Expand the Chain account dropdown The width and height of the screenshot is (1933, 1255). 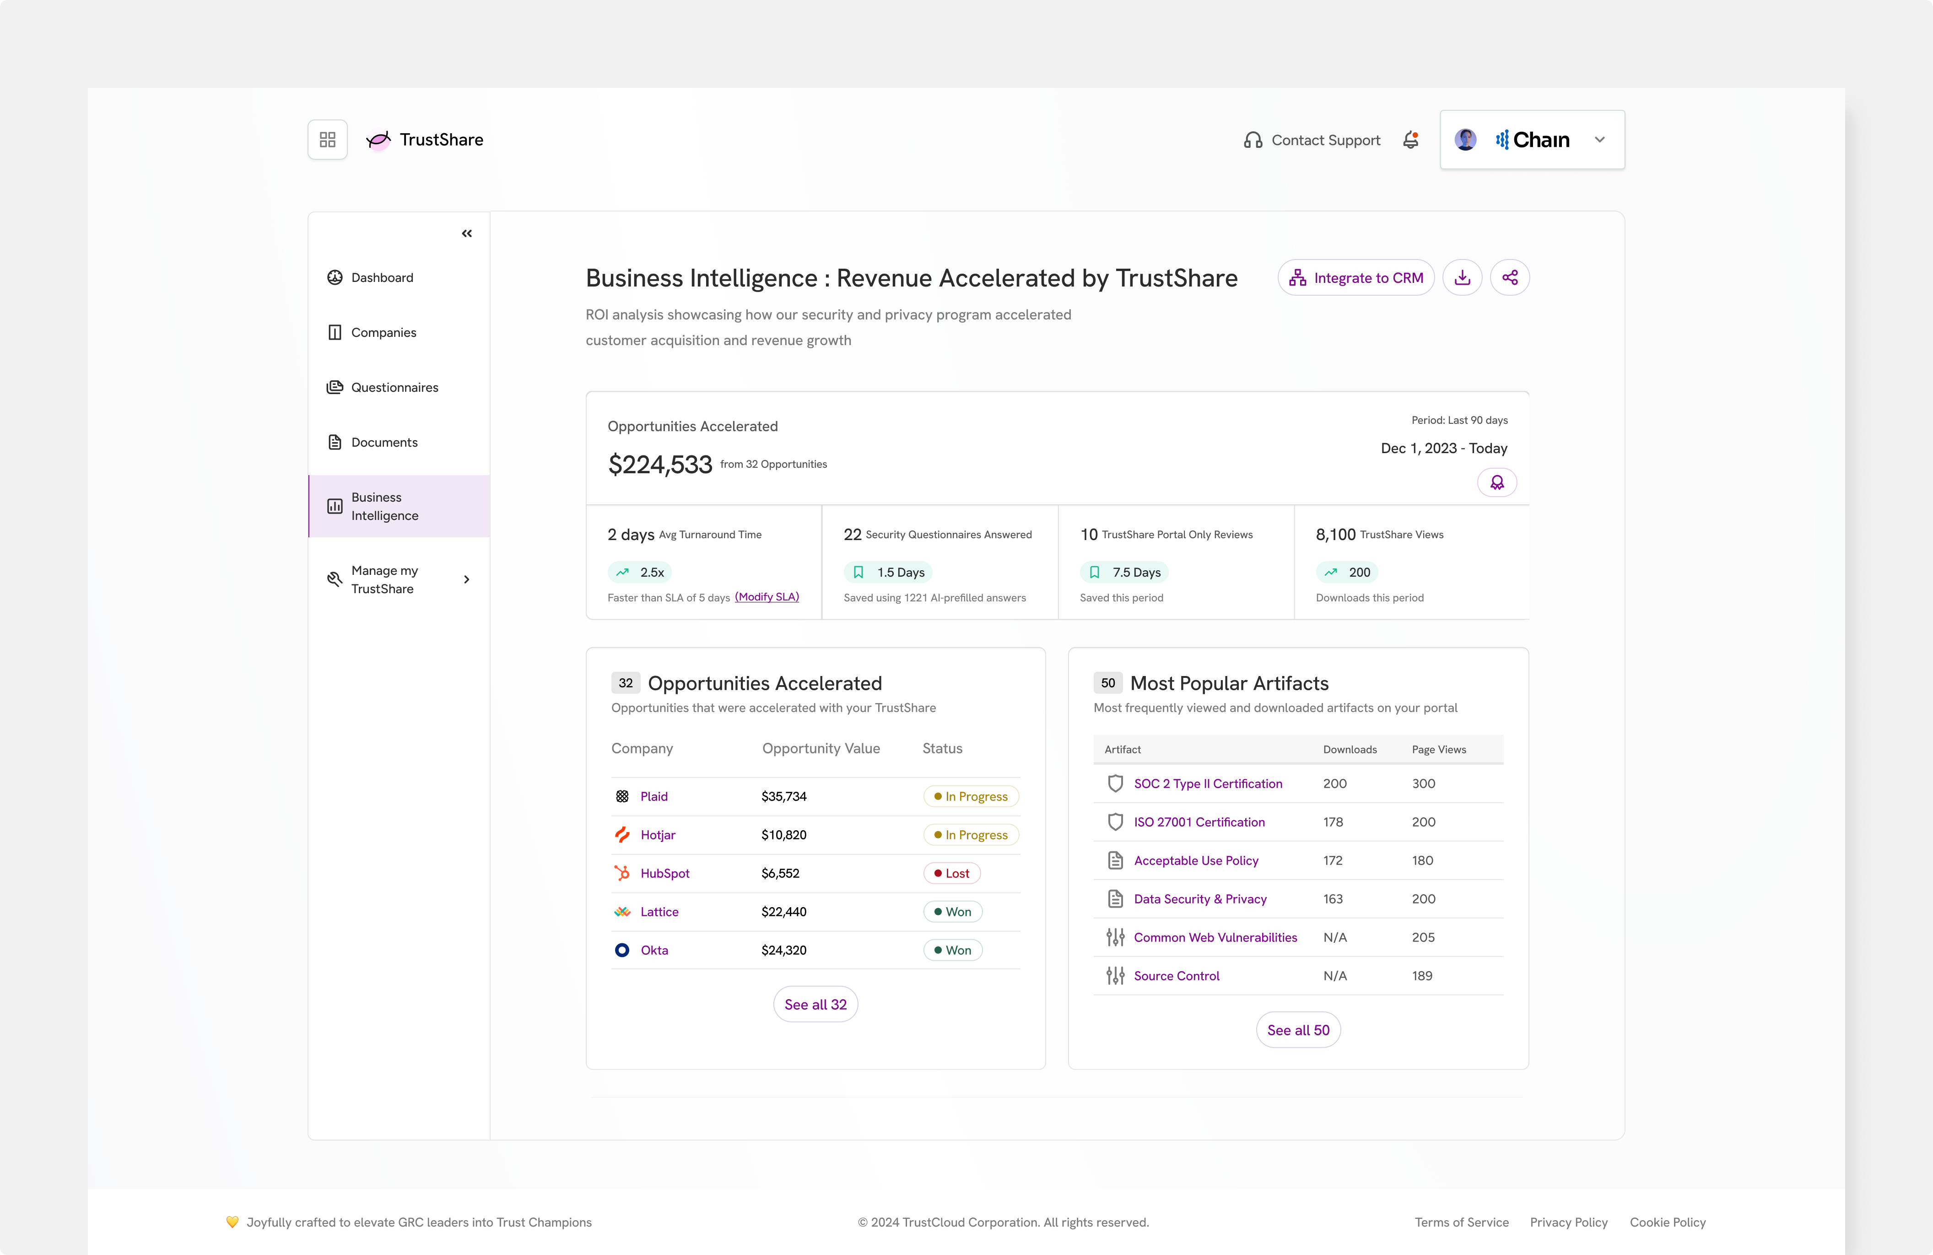click(1599, 140)
